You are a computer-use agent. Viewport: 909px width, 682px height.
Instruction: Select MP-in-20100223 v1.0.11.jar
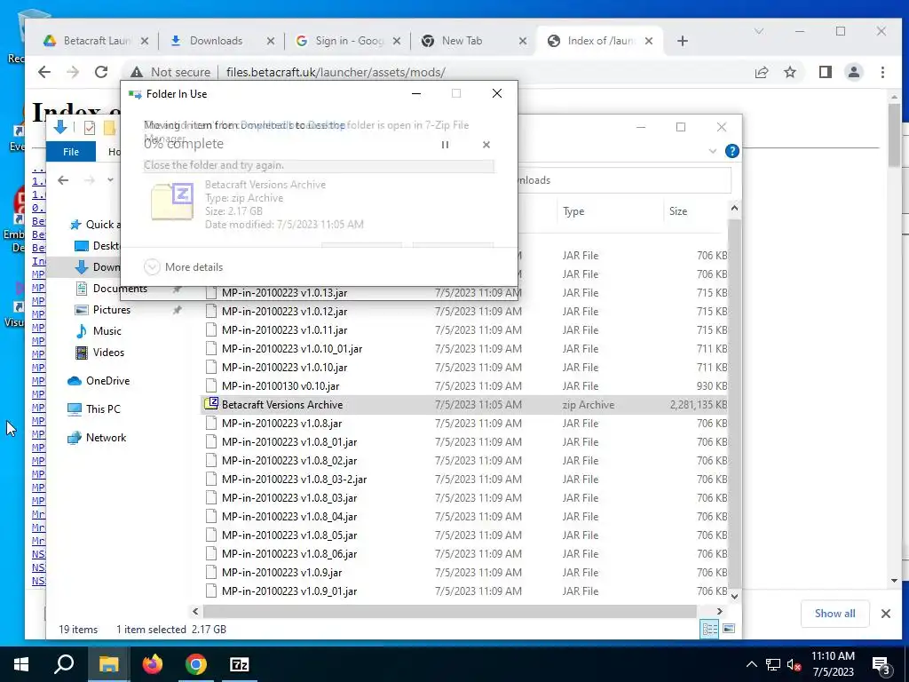coord(284,330)
